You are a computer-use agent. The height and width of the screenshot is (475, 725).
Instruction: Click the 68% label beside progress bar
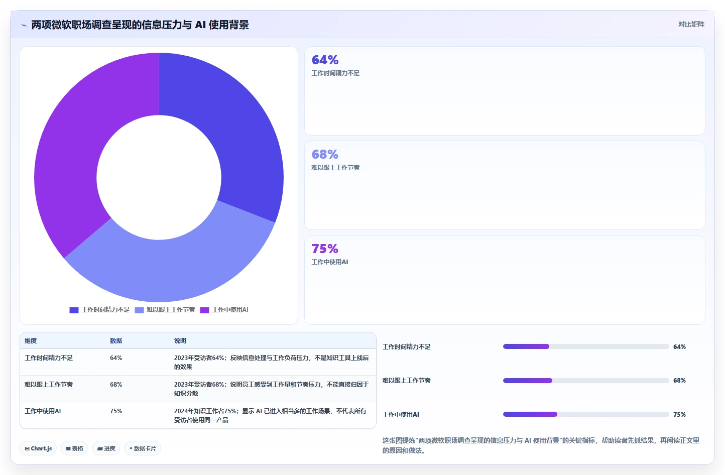(679, 381)
